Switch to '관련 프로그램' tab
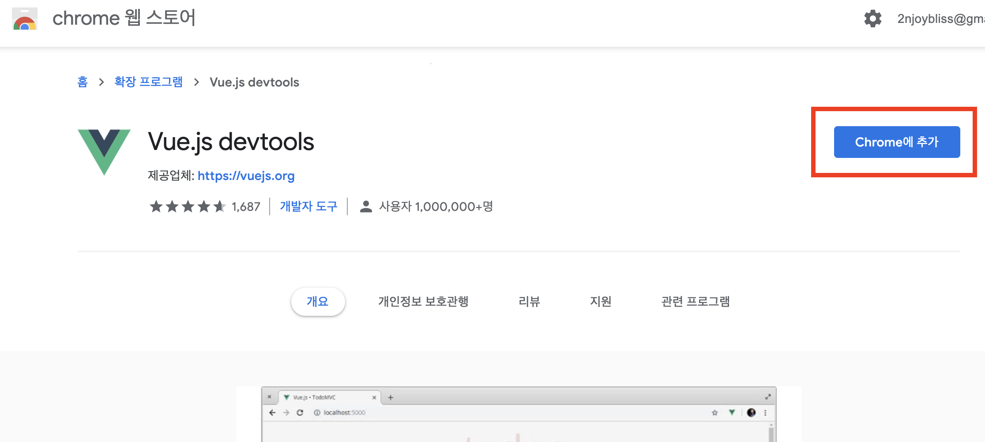Viewport: 985px width, 442px height. (x=696, y=302)
